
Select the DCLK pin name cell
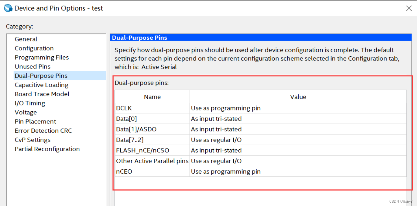(152, 108)
